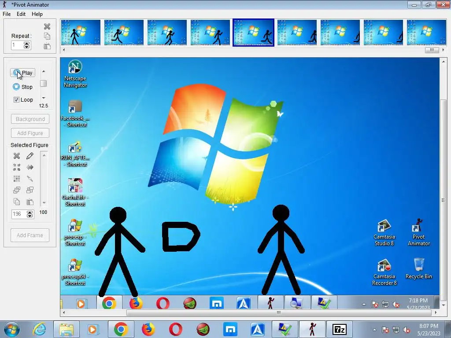Screen dimensions: 451x338
Task: Click into the figure size field showing 196
Action: tap(19, 214)
